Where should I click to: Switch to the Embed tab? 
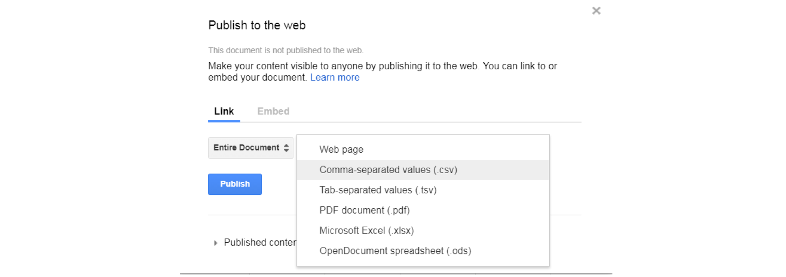click(273, 111)
